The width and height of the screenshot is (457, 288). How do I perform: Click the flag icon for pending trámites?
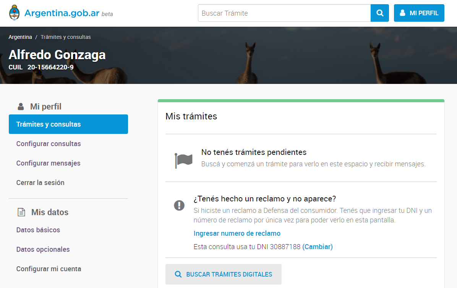[183, 160]
